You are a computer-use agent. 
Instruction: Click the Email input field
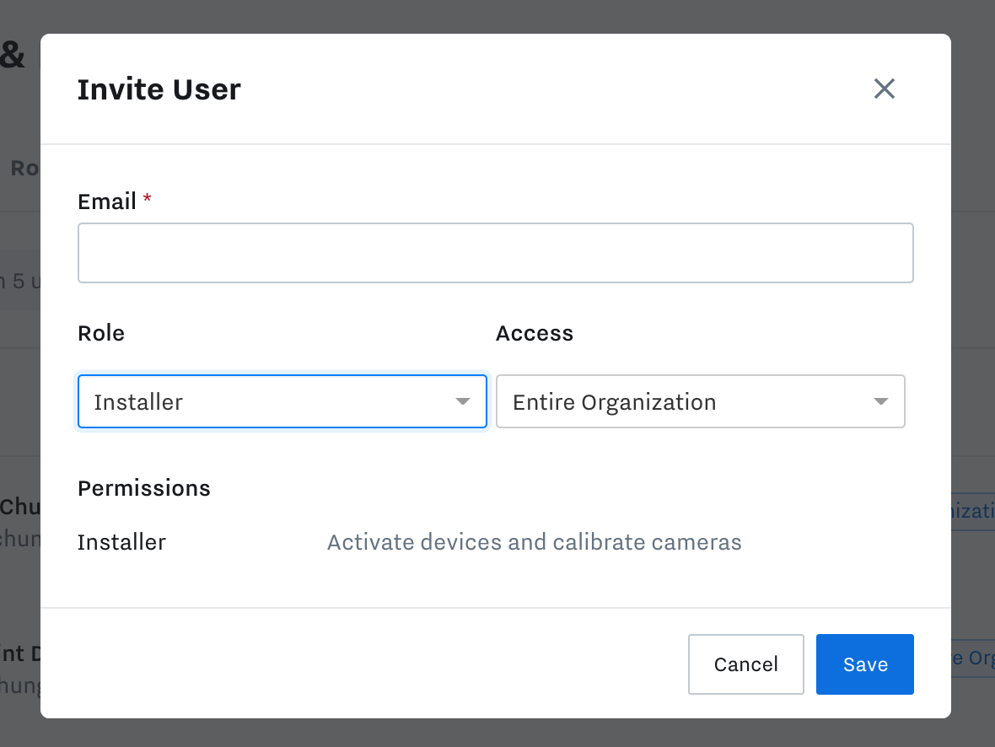(495, 253)
